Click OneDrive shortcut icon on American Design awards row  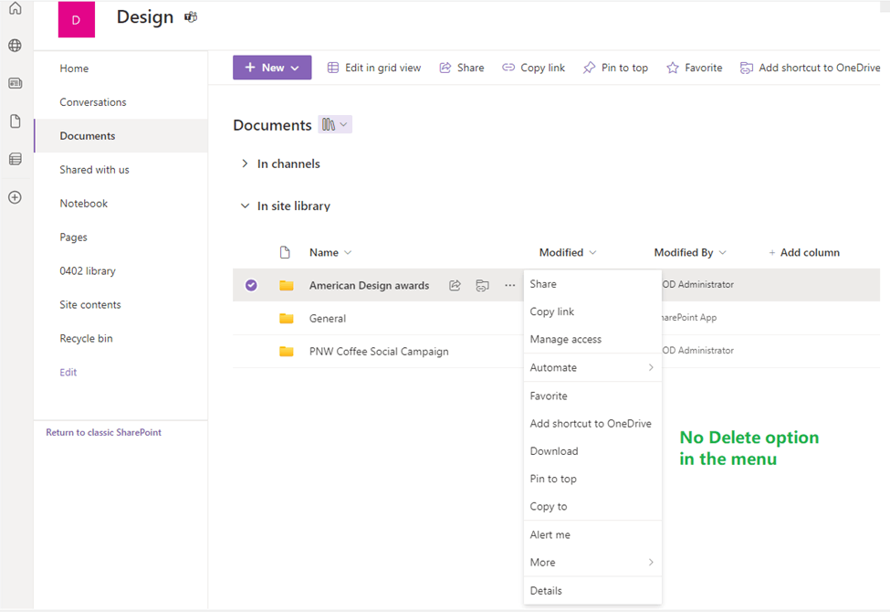click(x=483, y=285)
